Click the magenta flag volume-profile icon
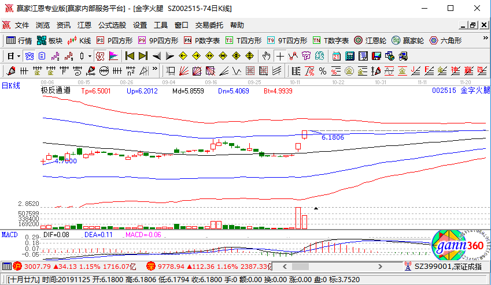Screen dimensions: 491x285 pos(113,57)
